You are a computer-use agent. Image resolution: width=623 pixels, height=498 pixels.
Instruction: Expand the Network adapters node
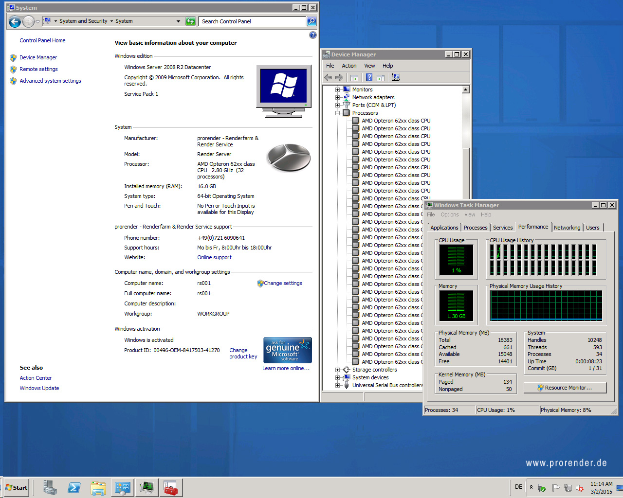coord(337,97)
